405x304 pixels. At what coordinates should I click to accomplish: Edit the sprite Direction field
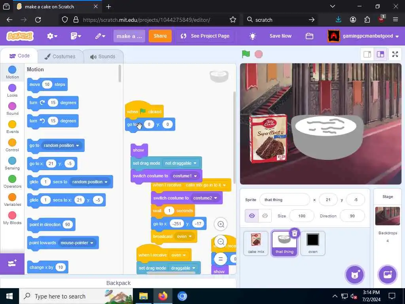point(352,216)
